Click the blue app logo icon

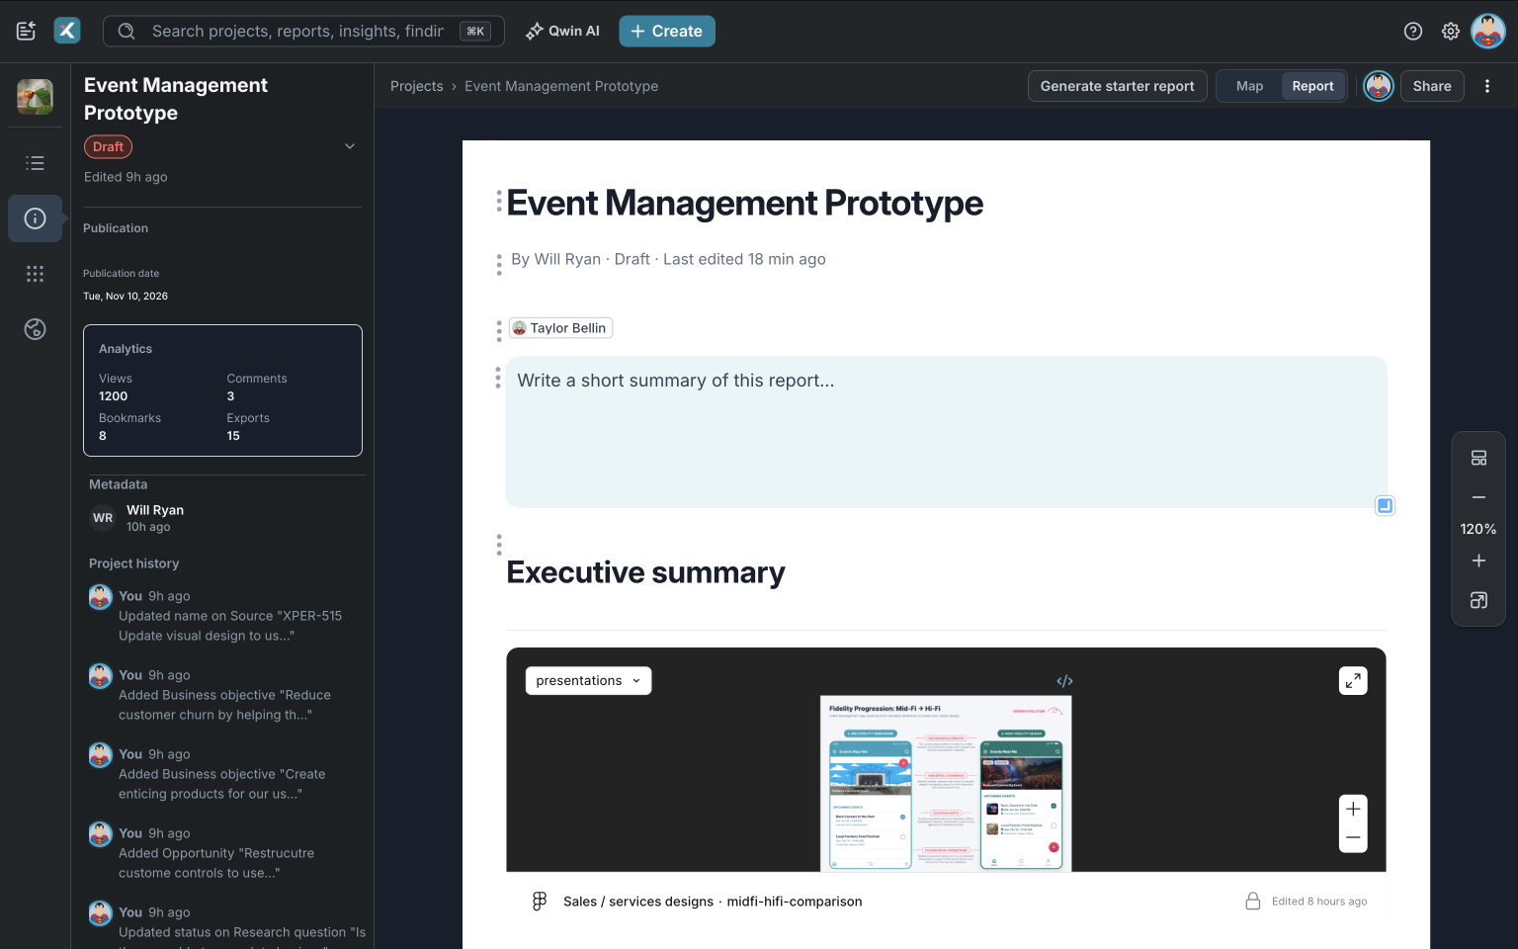67,31
